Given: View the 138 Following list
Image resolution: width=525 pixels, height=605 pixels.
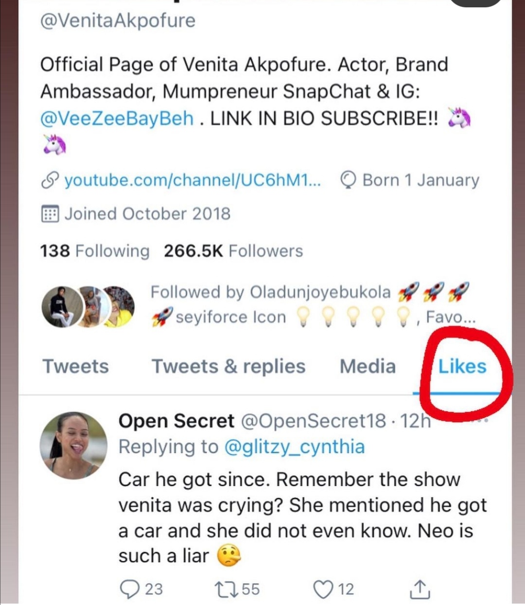Looking at the screenshot, I should (x=95, y=251).
